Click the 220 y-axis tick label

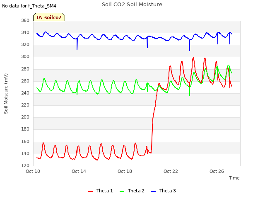point(25,105)
